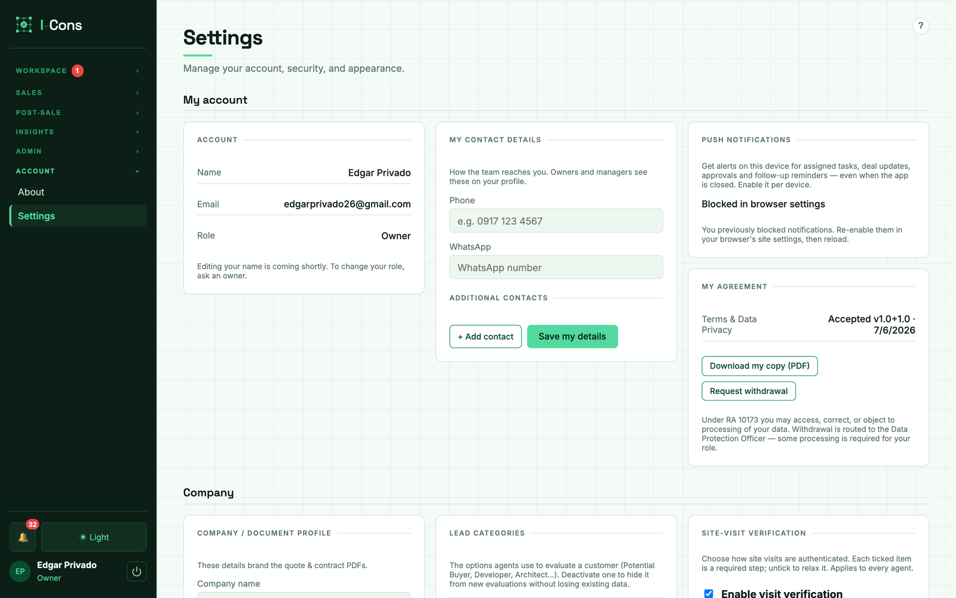Collapse the Account sidebar section
The image size is (956, 598).
click(78, 171)
